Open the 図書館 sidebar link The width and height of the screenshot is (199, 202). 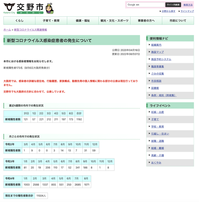click(x=155, y=88)
